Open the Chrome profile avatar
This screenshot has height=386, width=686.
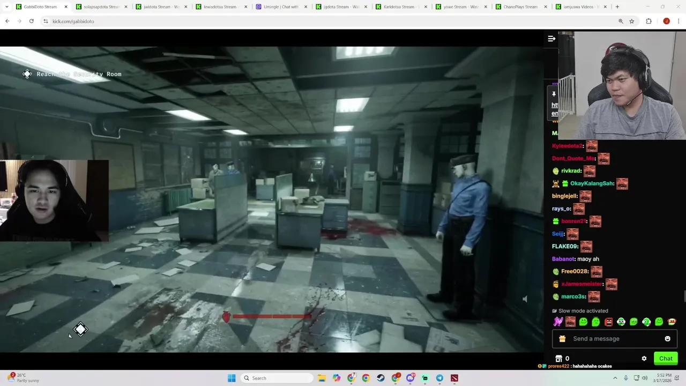[666, 21]
